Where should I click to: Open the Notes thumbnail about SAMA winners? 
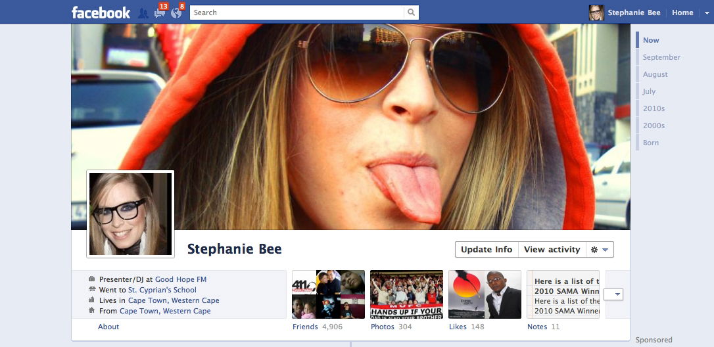(563, 294)
